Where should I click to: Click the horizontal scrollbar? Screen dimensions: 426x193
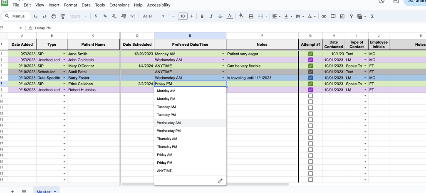coord(206,184)
